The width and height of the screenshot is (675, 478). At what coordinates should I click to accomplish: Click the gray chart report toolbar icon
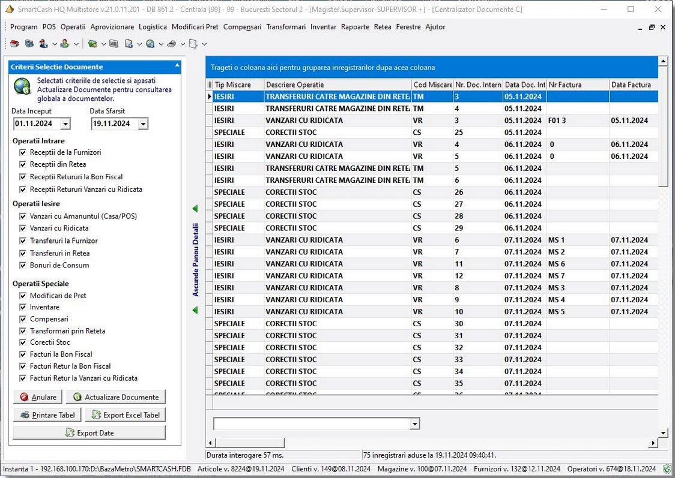[x=114, y=44]
